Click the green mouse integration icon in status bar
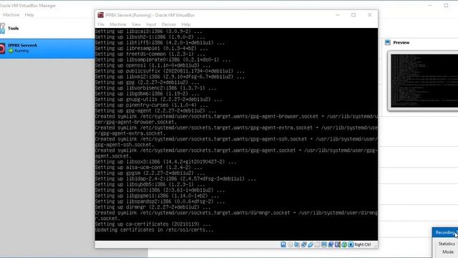Image resolution: width=458 pixels, height=258 pixels. tap(344, 244)
